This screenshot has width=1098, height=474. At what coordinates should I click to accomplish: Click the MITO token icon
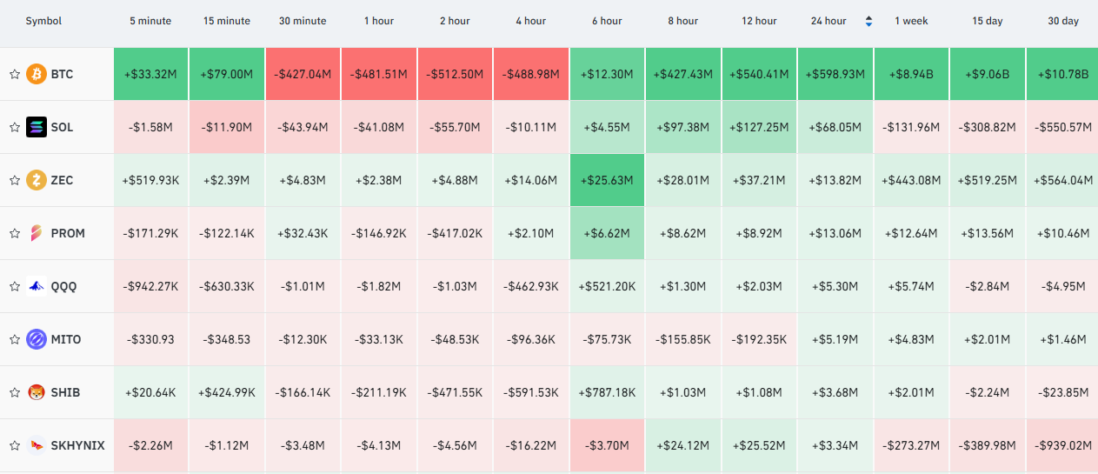(37, 339)
